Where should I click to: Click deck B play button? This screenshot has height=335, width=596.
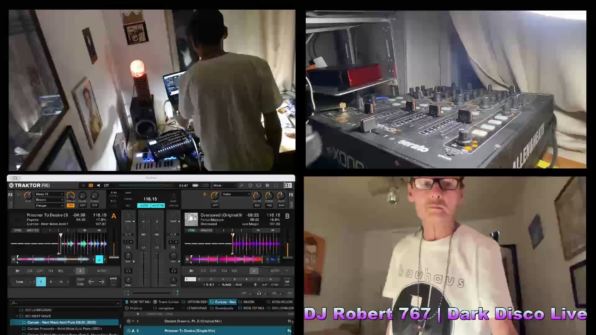[x=191, y=271]
